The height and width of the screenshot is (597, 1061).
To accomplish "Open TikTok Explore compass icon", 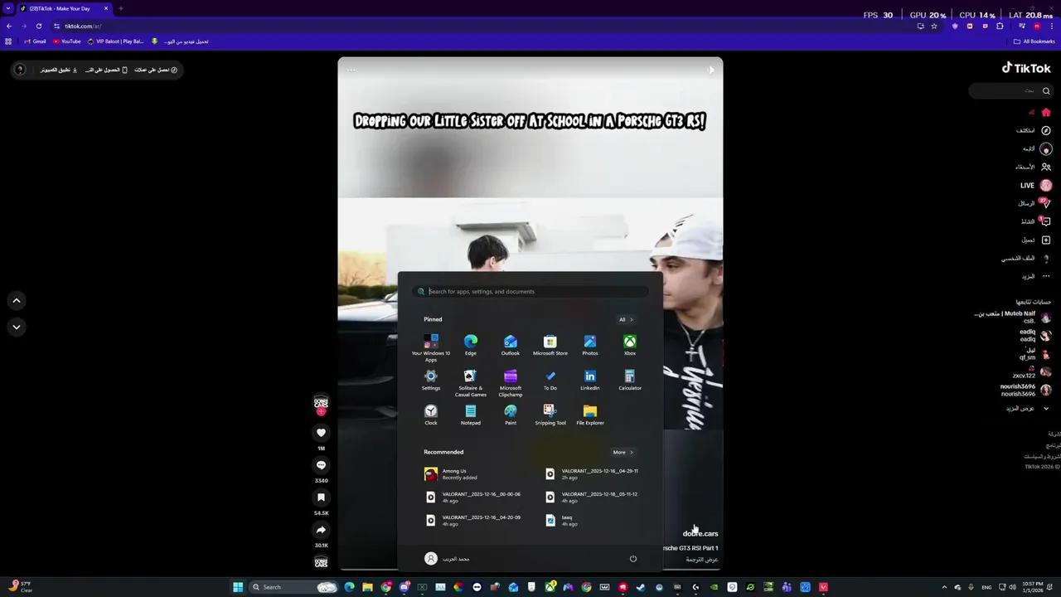I will click(1046, 130).
